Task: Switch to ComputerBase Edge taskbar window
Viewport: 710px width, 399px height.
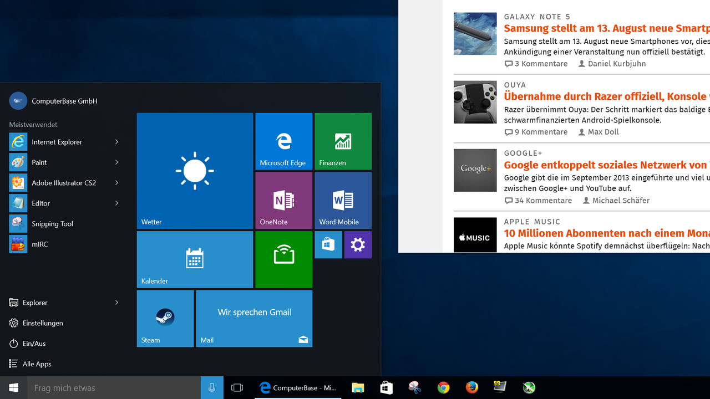Action: tap(298, 388)
